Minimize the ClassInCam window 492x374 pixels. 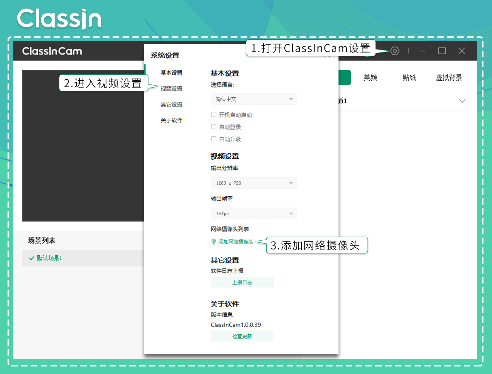point(422,51)
